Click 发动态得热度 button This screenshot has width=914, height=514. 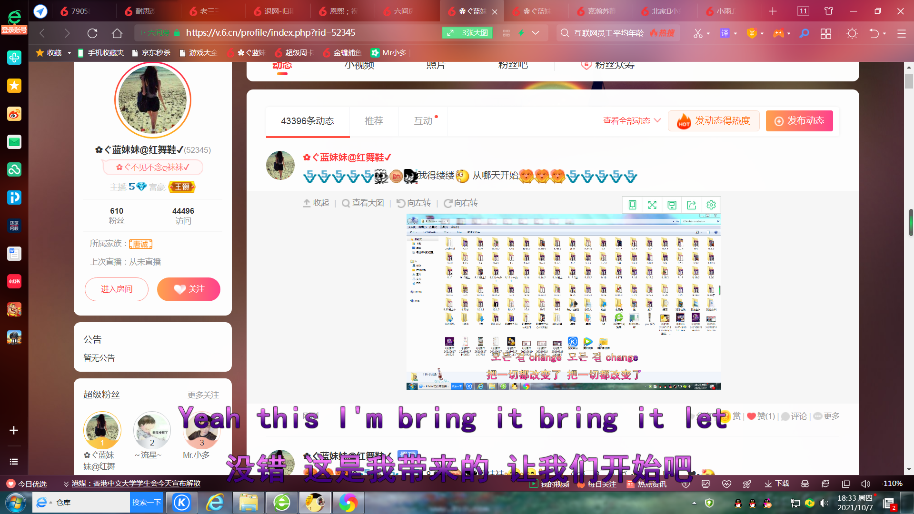714,121
